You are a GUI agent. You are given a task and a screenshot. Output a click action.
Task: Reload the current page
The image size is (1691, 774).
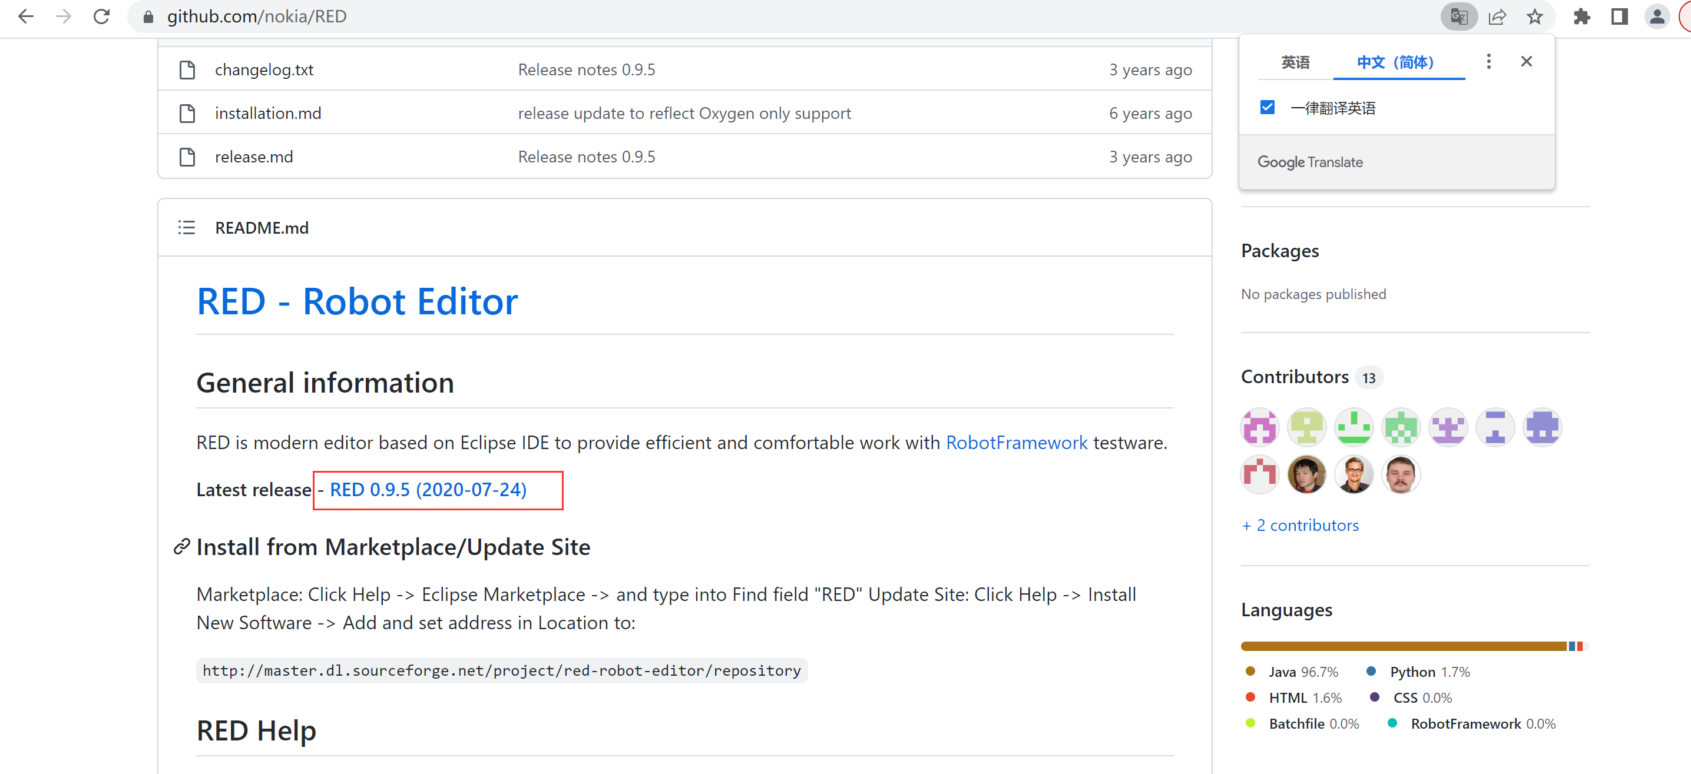(101, 16)
